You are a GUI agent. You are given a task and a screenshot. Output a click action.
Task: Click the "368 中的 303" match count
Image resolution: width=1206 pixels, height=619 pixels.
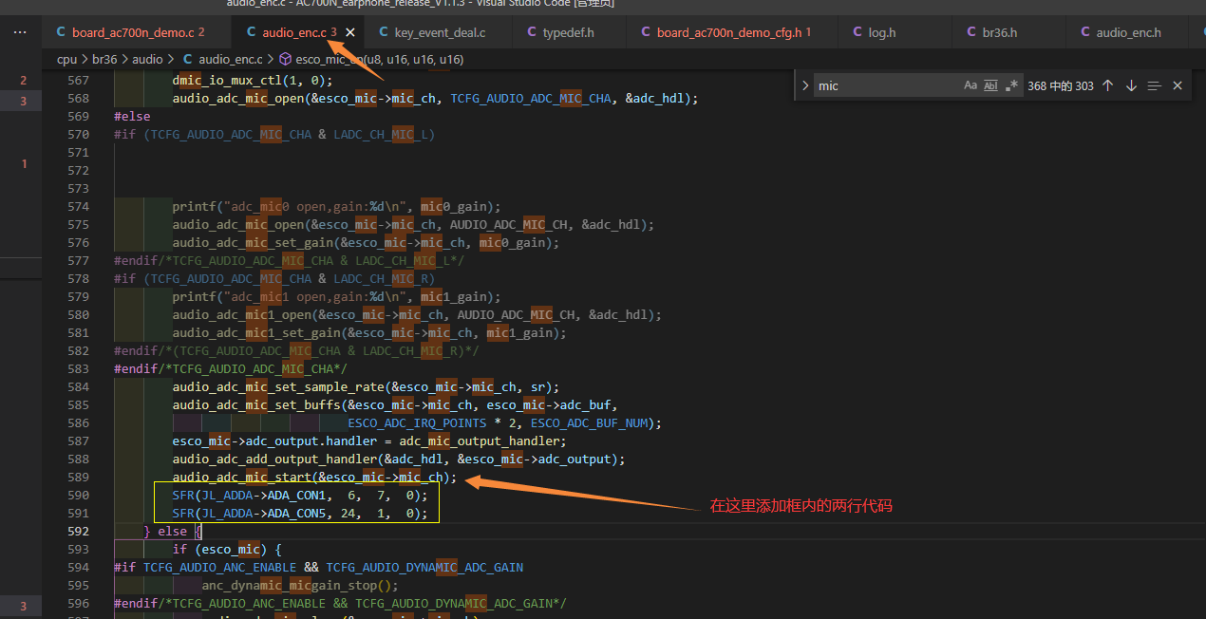1060,85
